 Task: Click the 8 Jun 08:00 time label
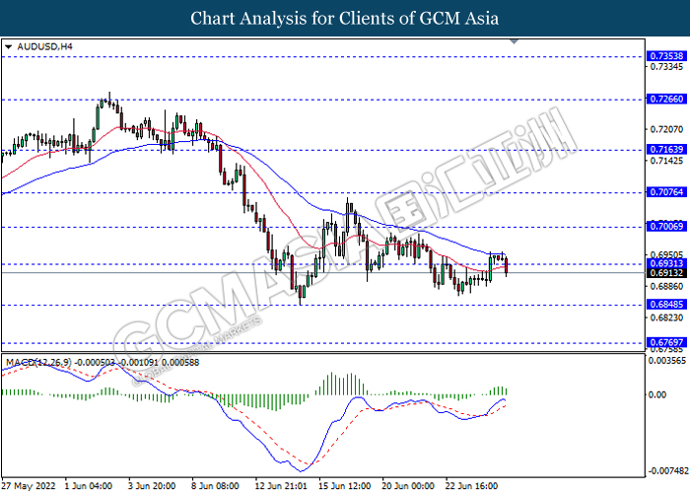point(215,486)
